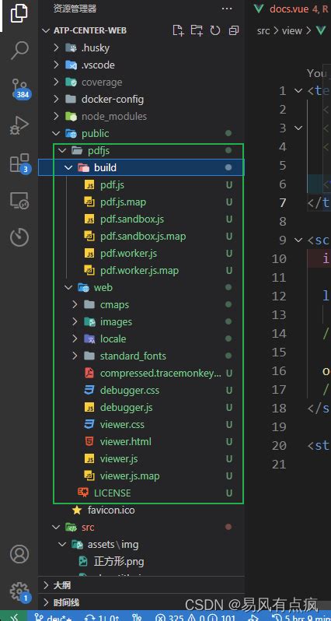This screenshot has height=621, width=331.
Task: Click the New File icon in explorer header
Action: coord(179,30)
